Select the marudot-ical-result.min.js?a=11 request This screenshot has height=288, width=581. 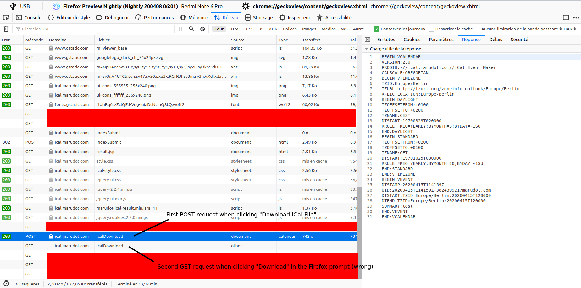179,208
